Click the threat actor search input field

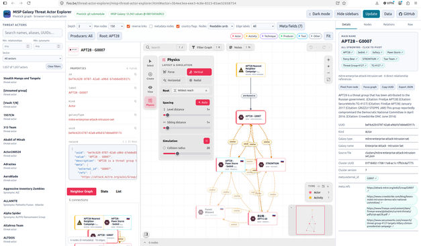[32, 33]
